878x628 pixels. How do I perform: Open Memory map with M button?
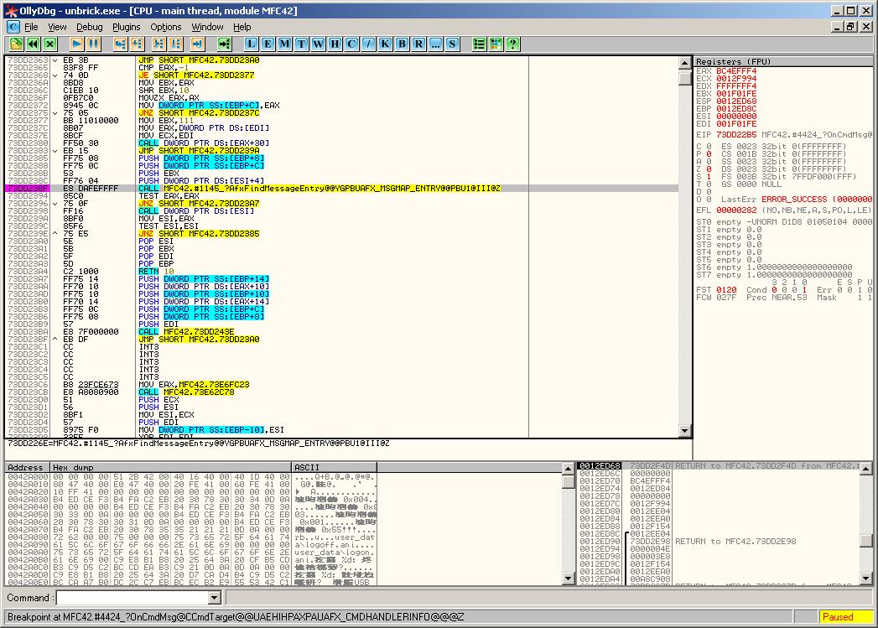pos(284,44)
